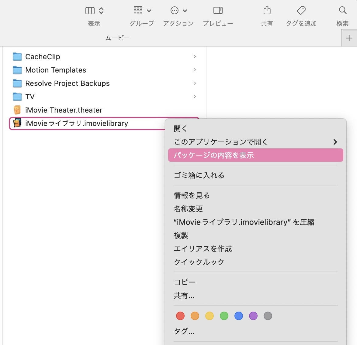The height and width of the screenshot is (345, 357).
Task: Click the share icon in toolbar
Action: pos(267,10)
